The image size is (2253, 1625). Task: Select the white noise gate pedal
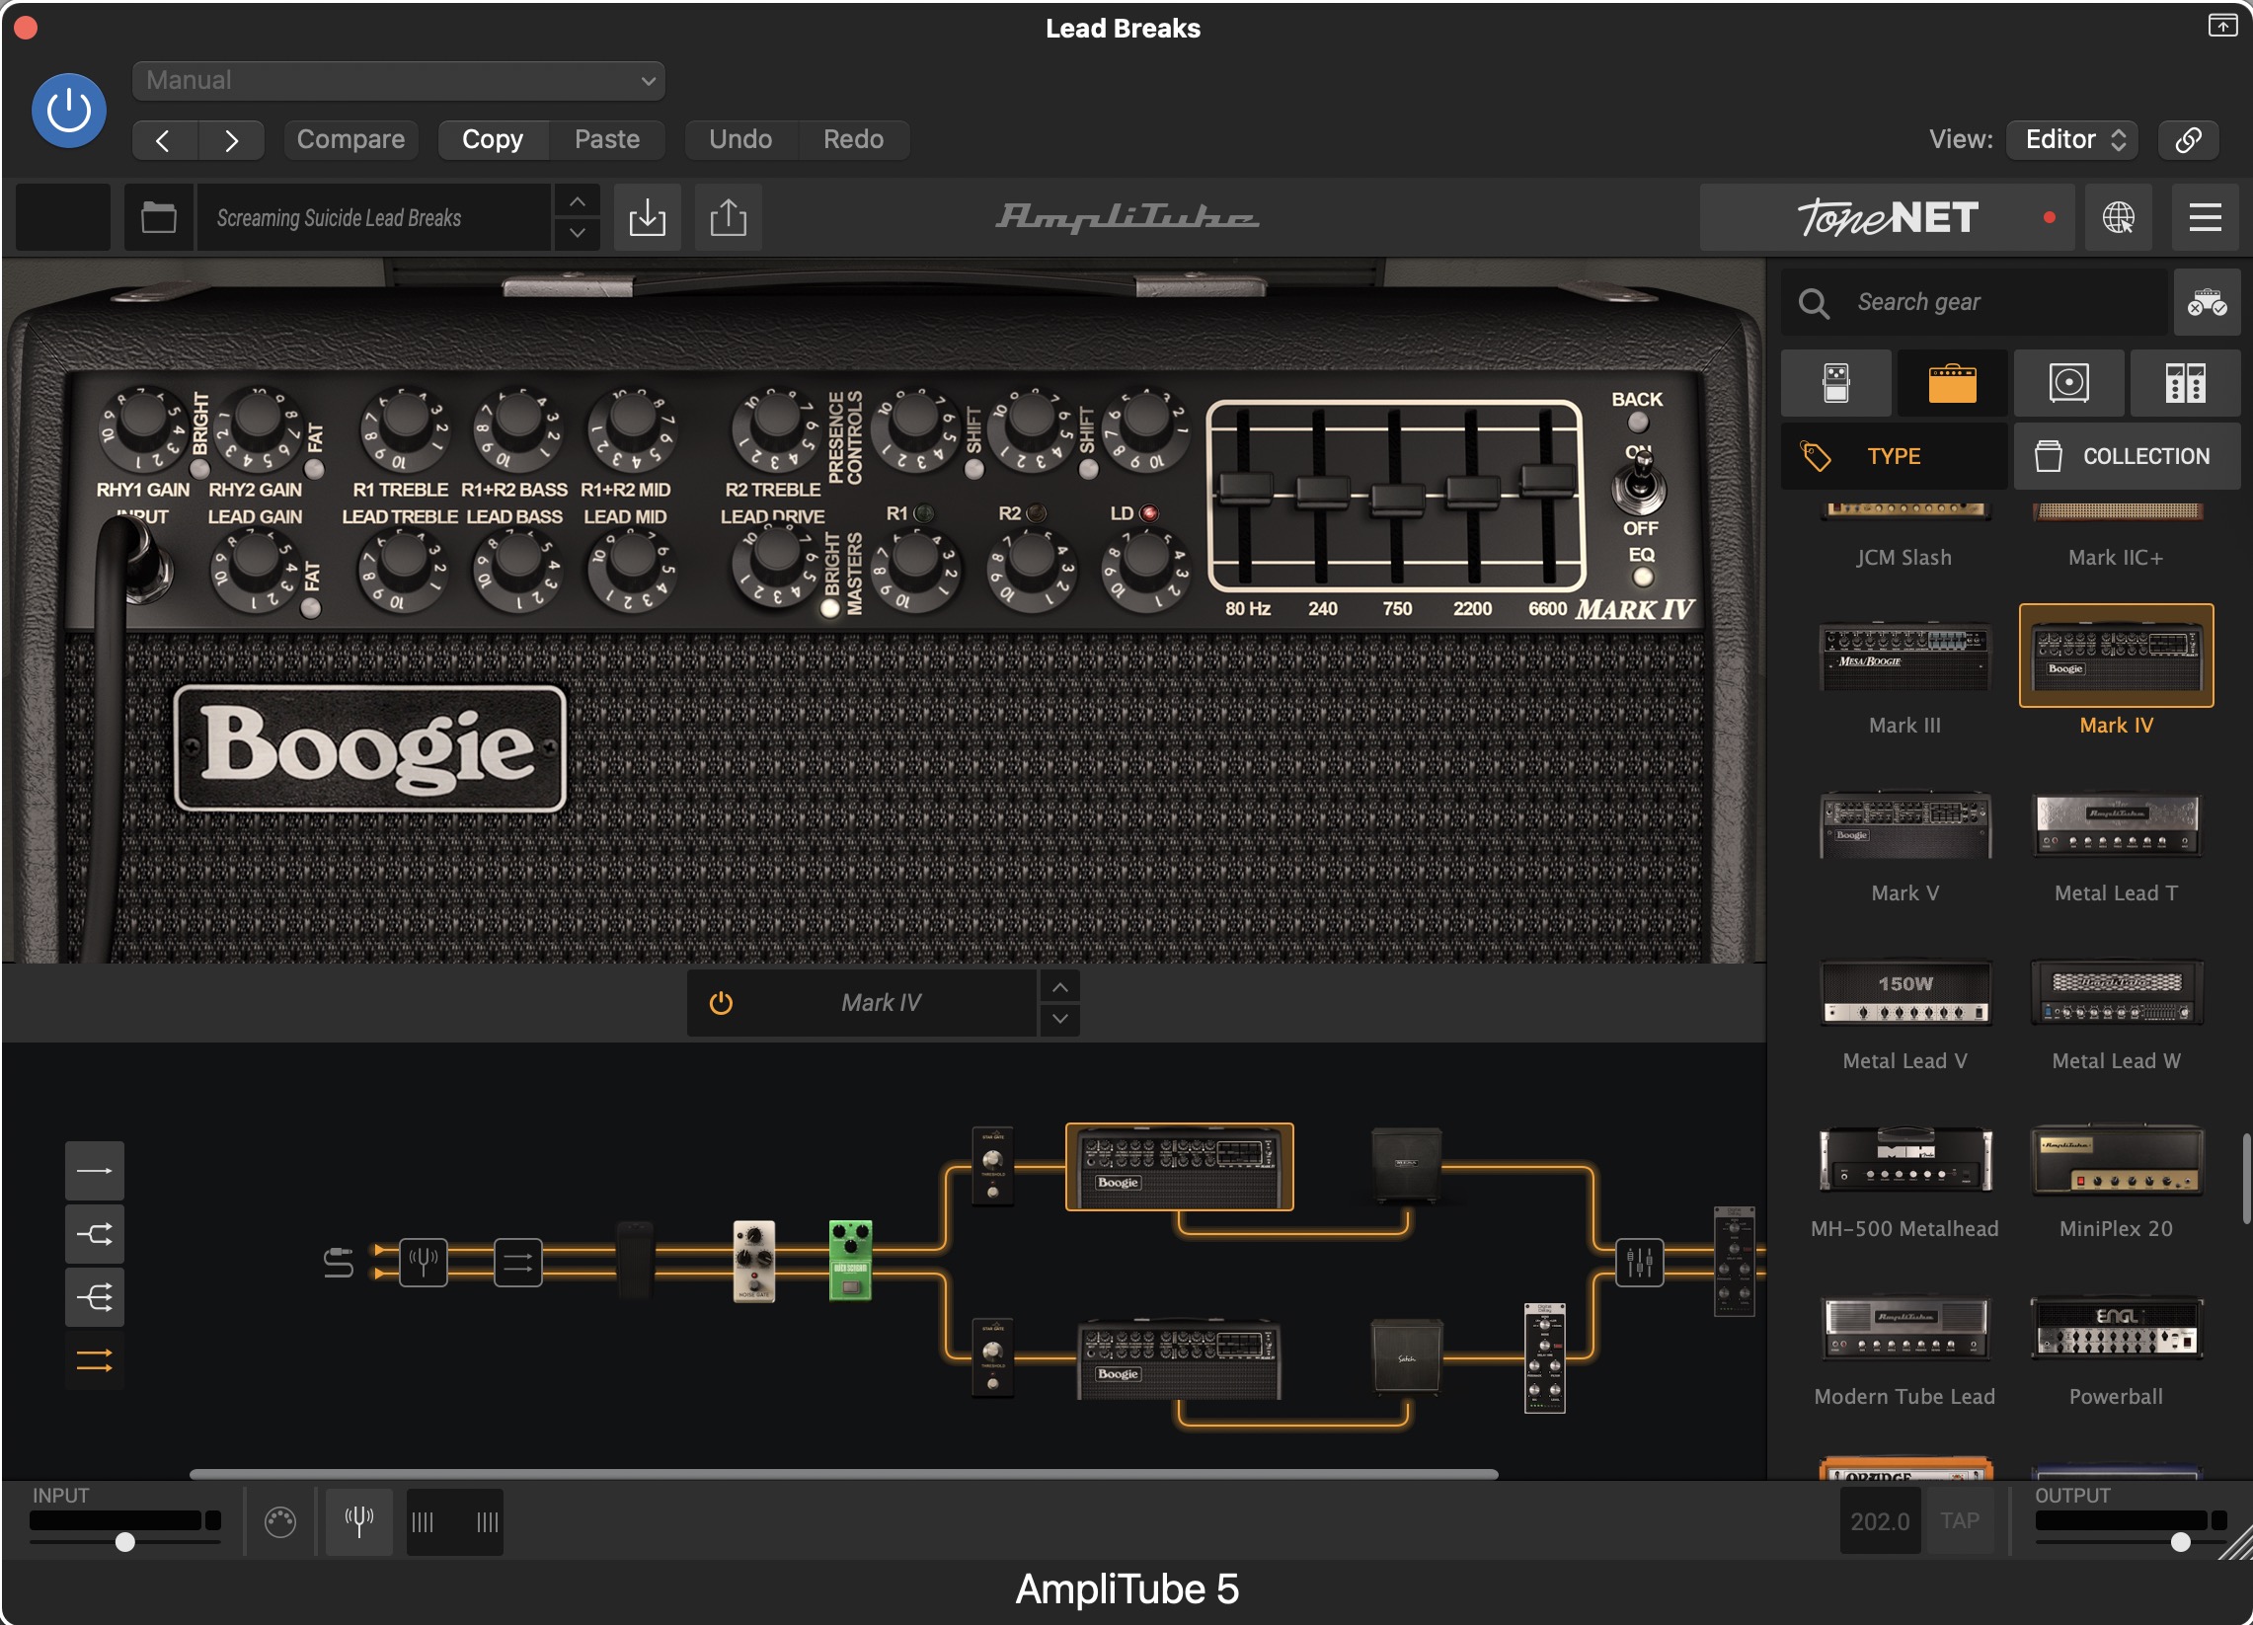[754, 1261]
